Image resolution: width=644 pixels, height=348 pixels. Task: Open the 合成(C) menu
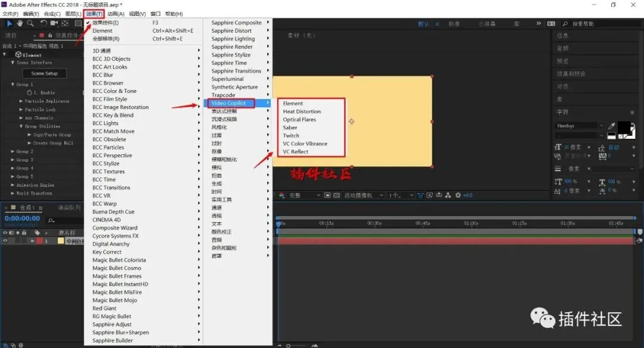tap(52, 14)
